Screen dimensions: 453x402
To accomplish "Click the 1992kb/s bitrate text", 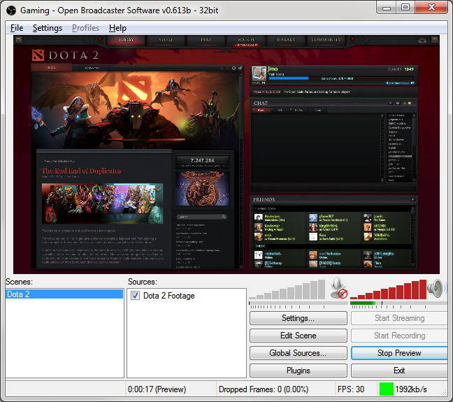I will coord(411,389).
